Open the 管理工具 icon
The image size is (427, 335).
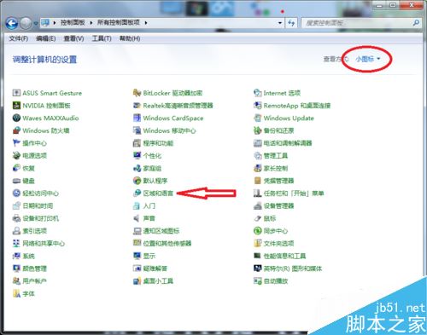coord(257,155)
